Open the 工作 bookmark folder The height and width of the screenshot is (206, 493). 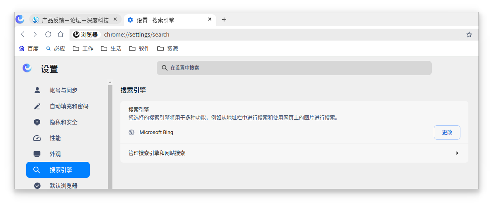tap(83, 49)
